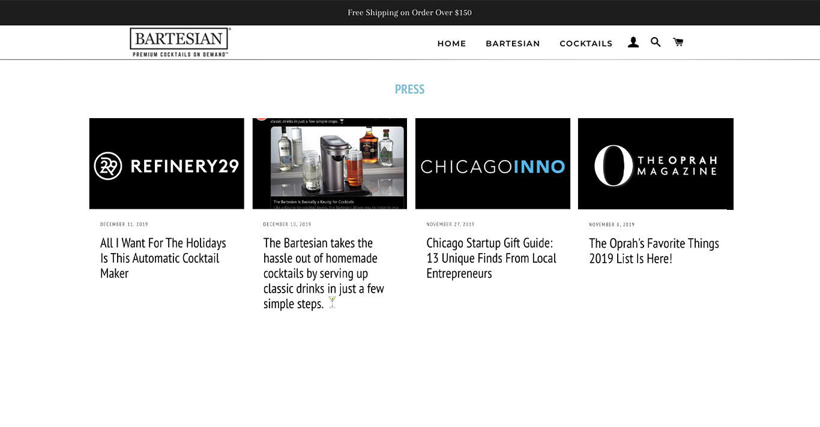Click the 'Free Shipping on Order Over $150' banner

click(x=410, y=13)
